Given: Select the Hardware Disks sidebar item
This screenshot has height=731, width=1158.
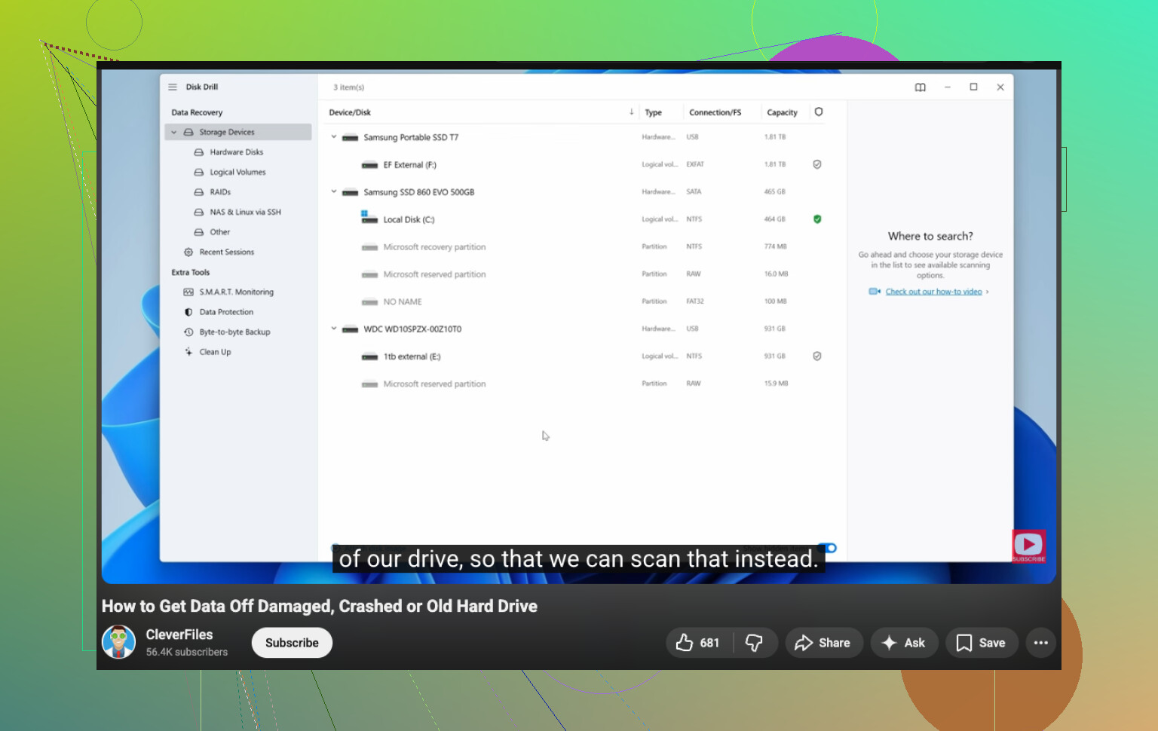Looking at the screenshot, I should click(237, 152).
